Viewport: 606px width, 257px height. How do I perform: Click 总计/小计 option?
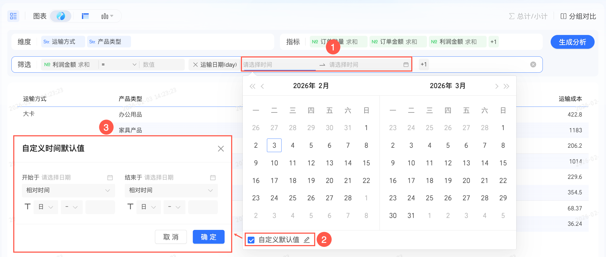528,16
